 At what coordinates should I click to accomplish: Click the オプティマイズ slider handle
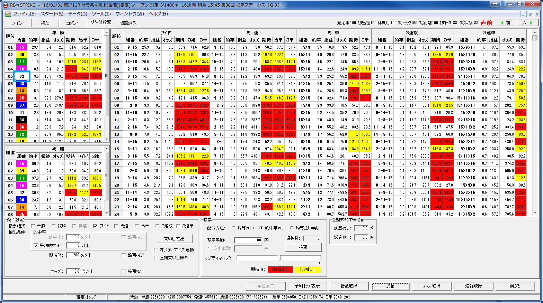point(279,258)
